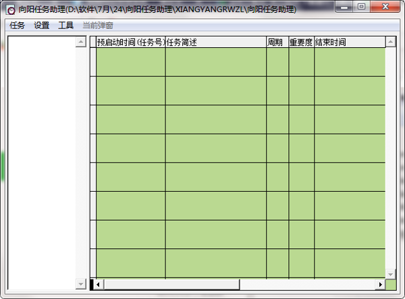This screenshot has width=405, height=299.
Task: Open the 设置 menu
Action: pos(42,26)
